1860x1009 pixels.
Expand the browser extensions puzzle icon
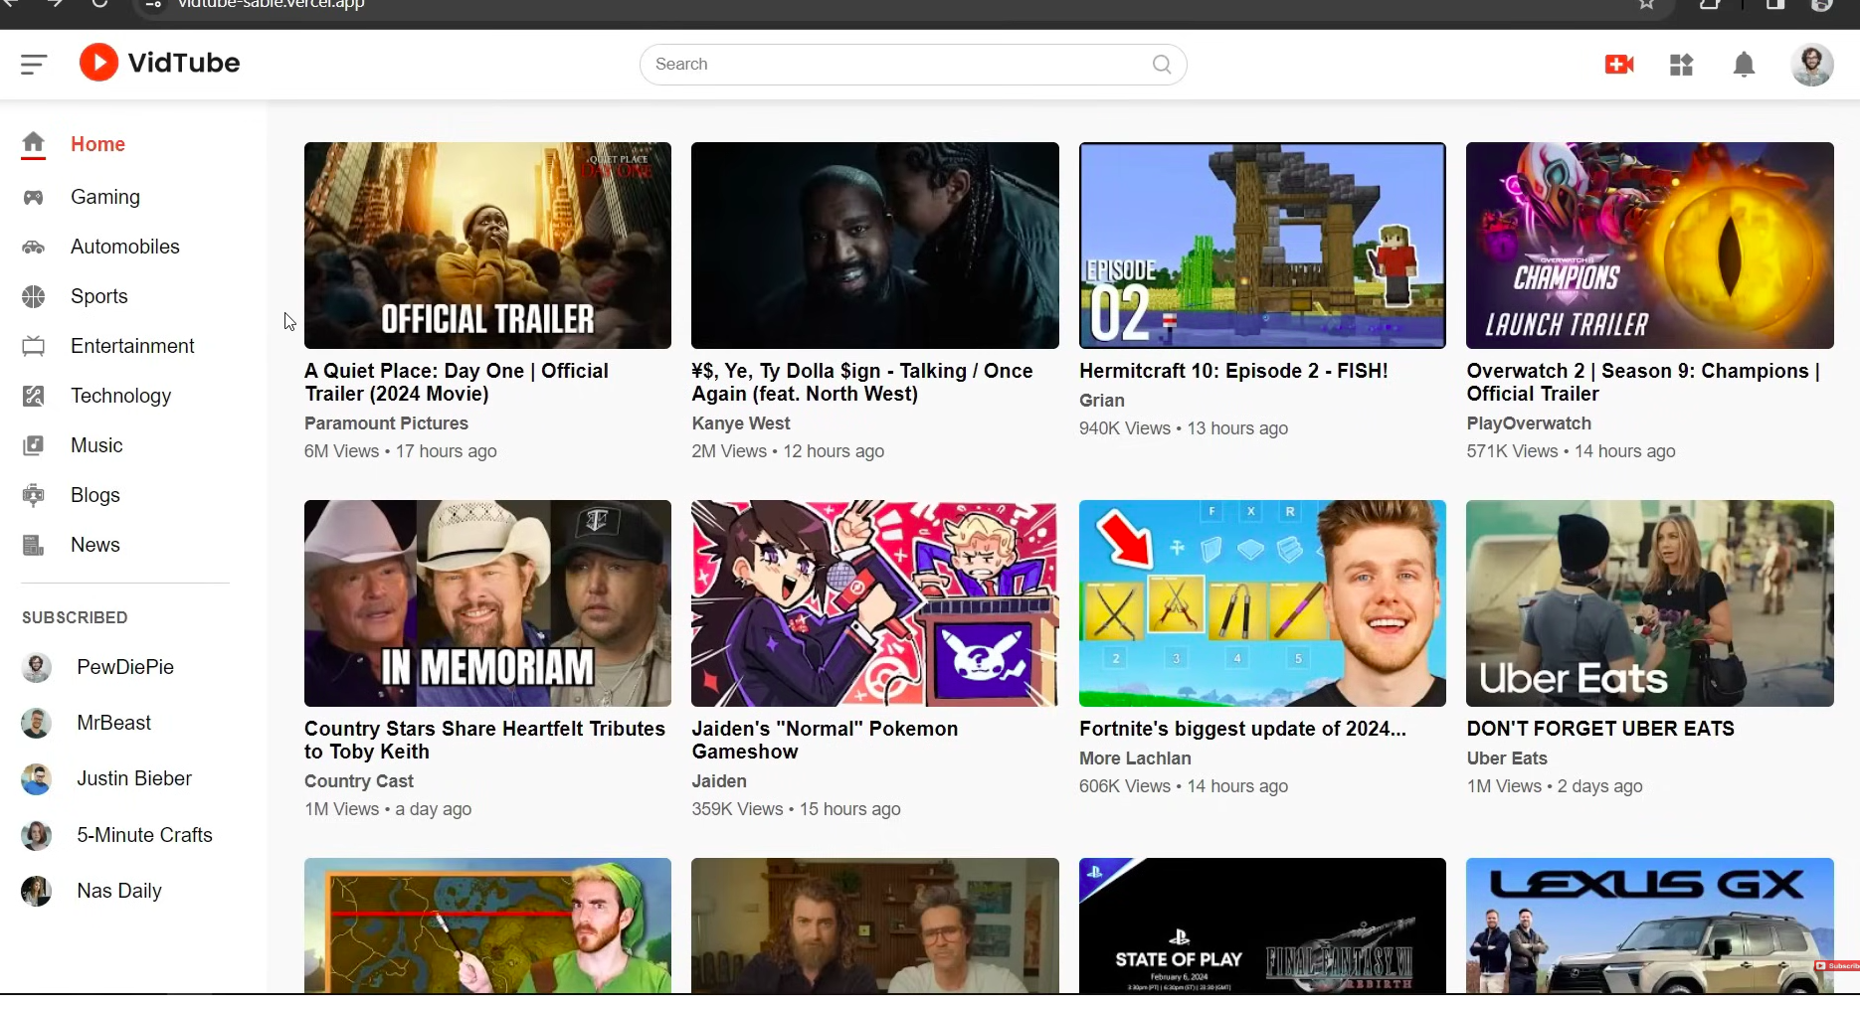tap(1710, 5)
